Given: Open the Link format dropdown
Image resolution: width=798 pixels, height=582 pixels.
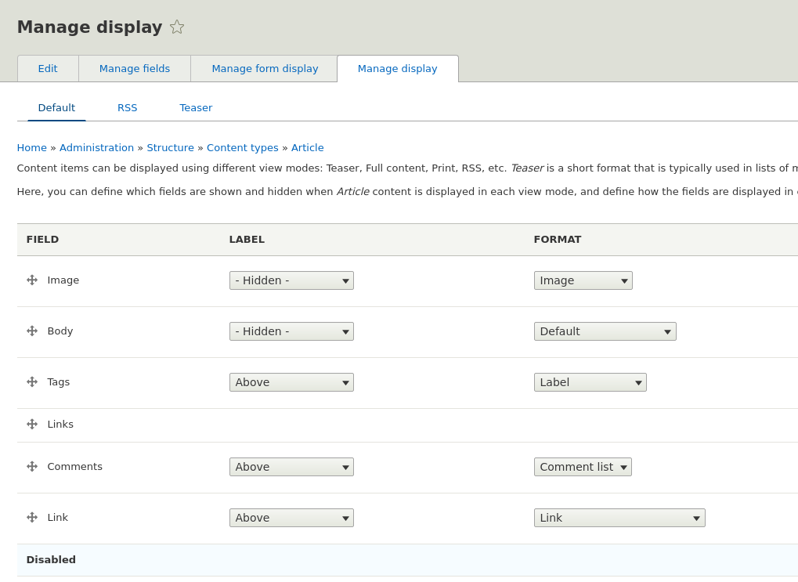Looking at the screenshot, I should point(619,518).
